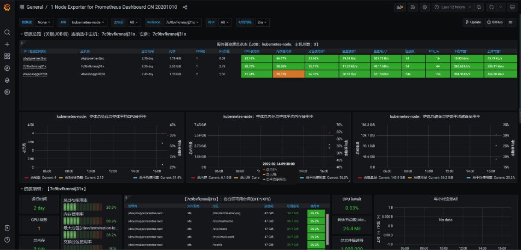Toggle the cycle view mode monitor icon
The width and height of the screenshot is (521, 250).
point(512,7)
